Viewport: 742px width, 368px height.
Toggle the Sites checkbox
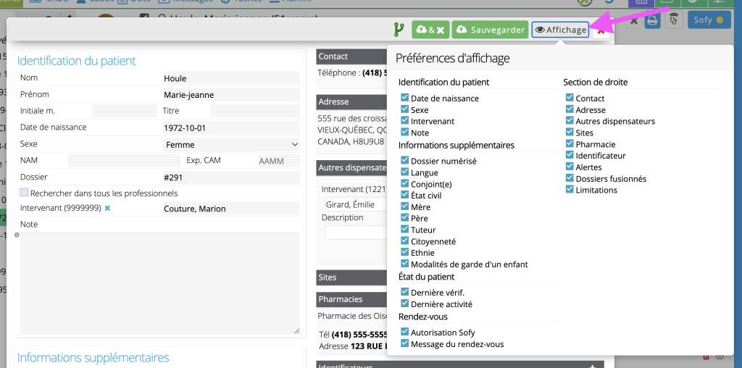(x=570, y=132)
